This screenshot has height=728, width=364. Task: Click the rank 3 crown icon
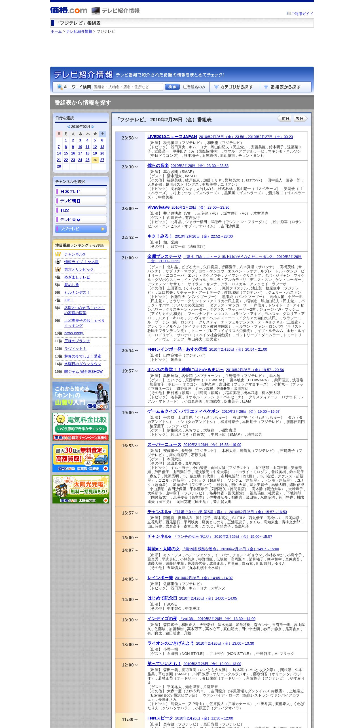[58, 270]
